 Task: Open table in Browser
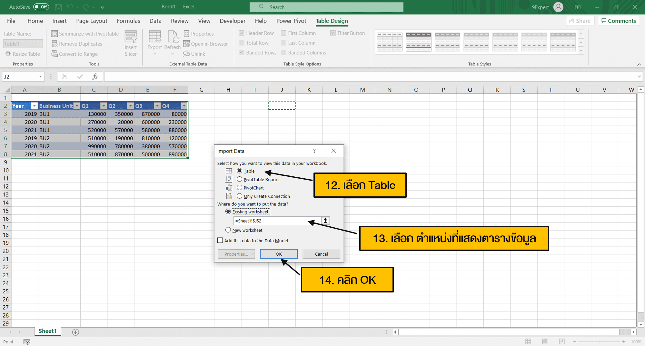[x=205, y=44]
